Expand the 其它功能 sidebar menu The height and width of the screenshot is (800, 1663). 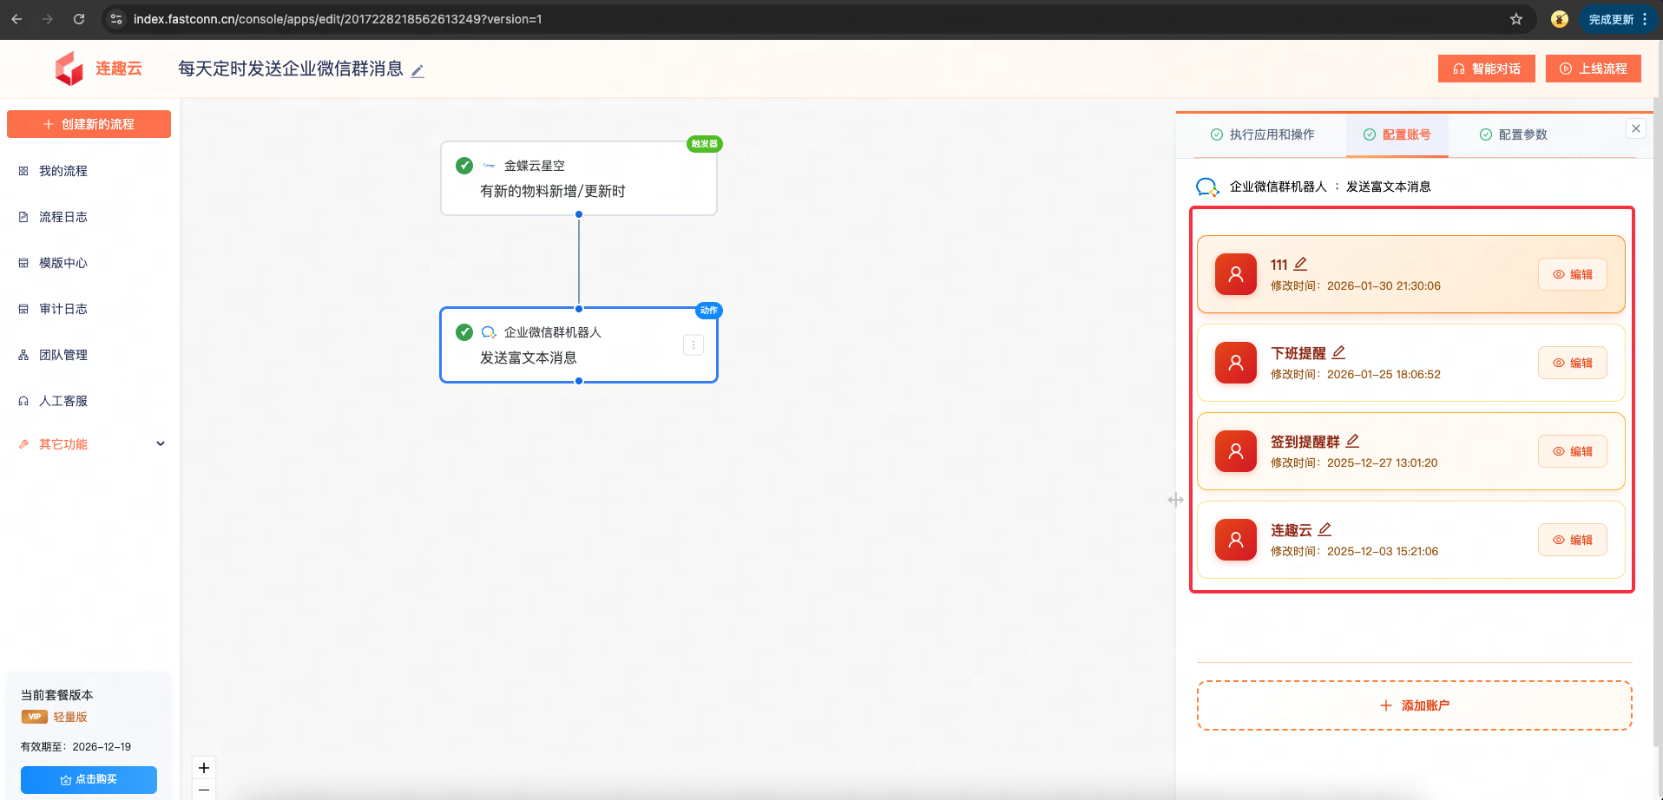pyautogui.click(x=91, y=444)
